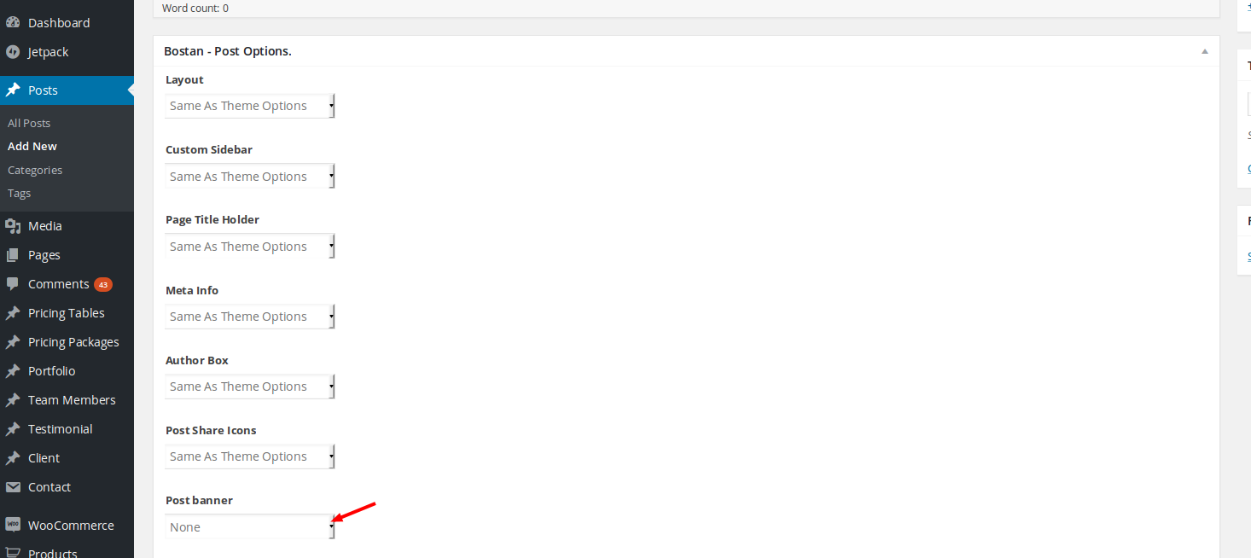Open the Author Box dropdown
The height and width of the screenshot is (558, 1251).
coord(250,387)
